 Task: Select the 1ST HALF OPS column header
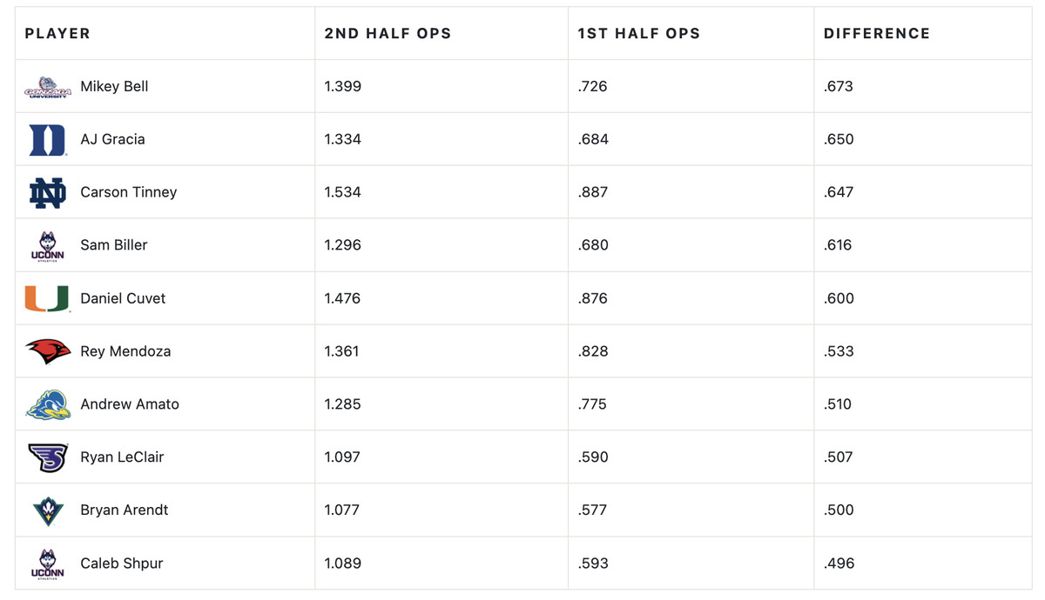click(638, 34)
